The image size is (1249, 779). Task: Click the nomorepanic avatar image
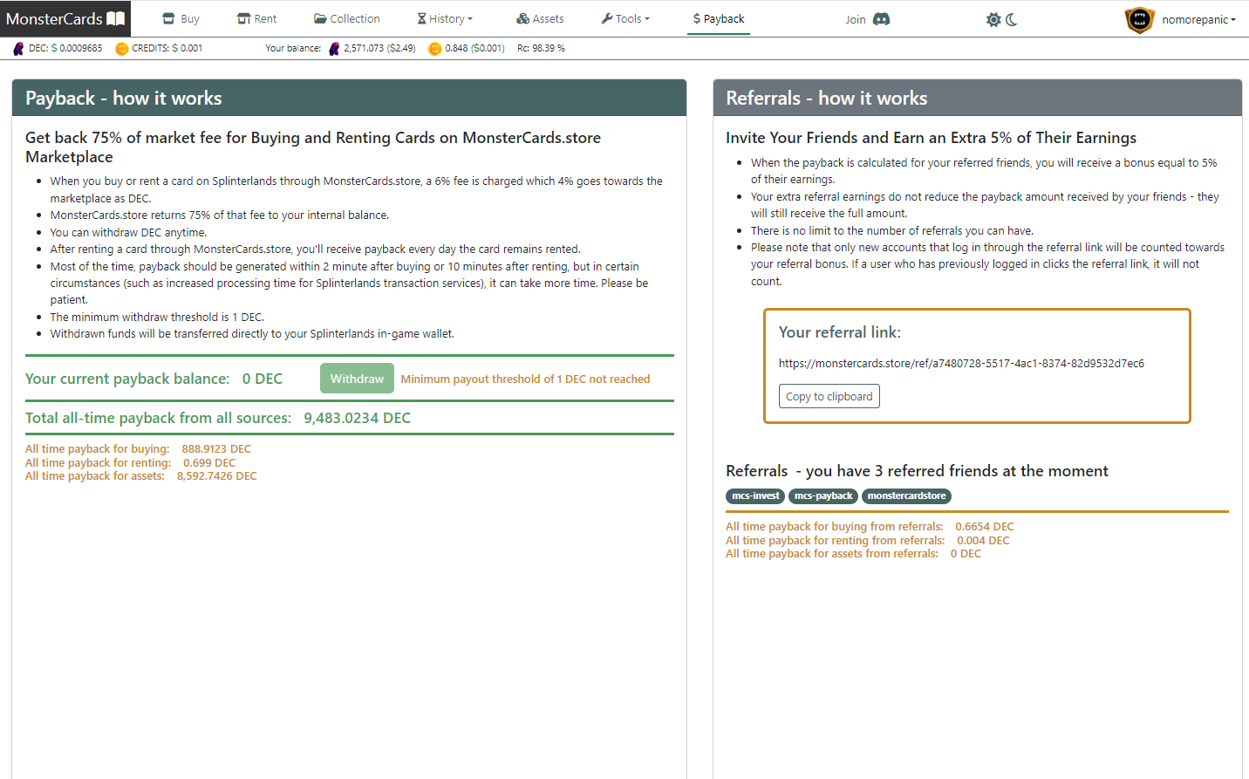[1139, 19]
